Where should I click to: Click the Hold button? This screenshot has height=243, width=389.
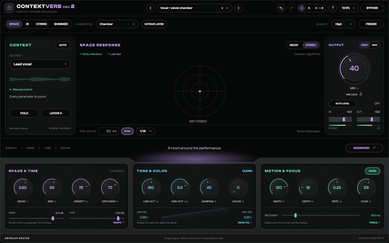point(24,113)
